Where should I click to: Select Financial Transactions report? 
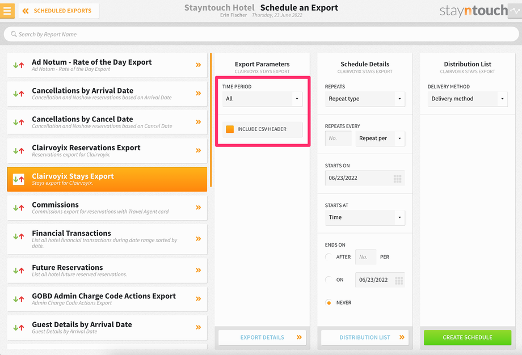tap(107, 239)
